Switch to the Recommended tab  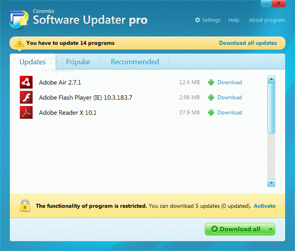(135, 62)
